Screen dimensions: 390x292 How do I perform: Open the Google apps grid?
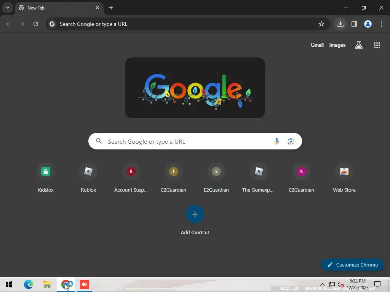coord(377,45)
